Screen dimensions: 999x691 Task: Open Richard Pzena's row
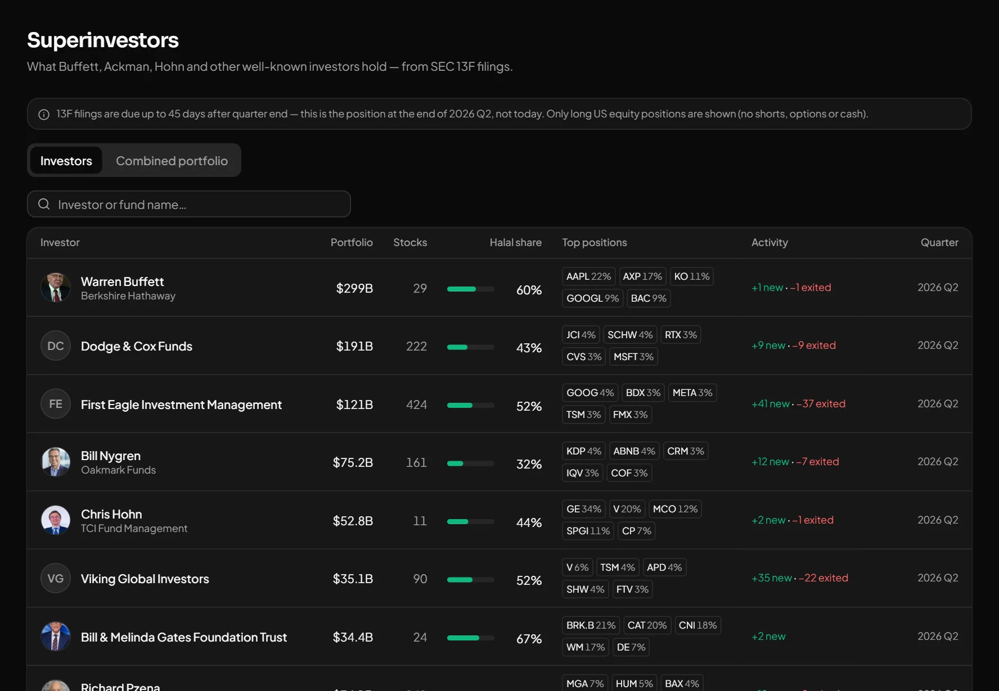click(499, 679)
